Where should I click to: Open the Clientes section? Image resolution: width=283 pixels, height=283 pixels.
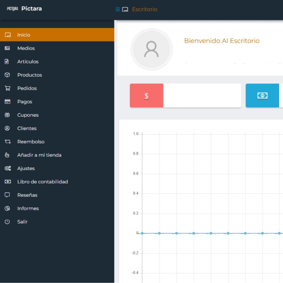(x=27, y=129)
